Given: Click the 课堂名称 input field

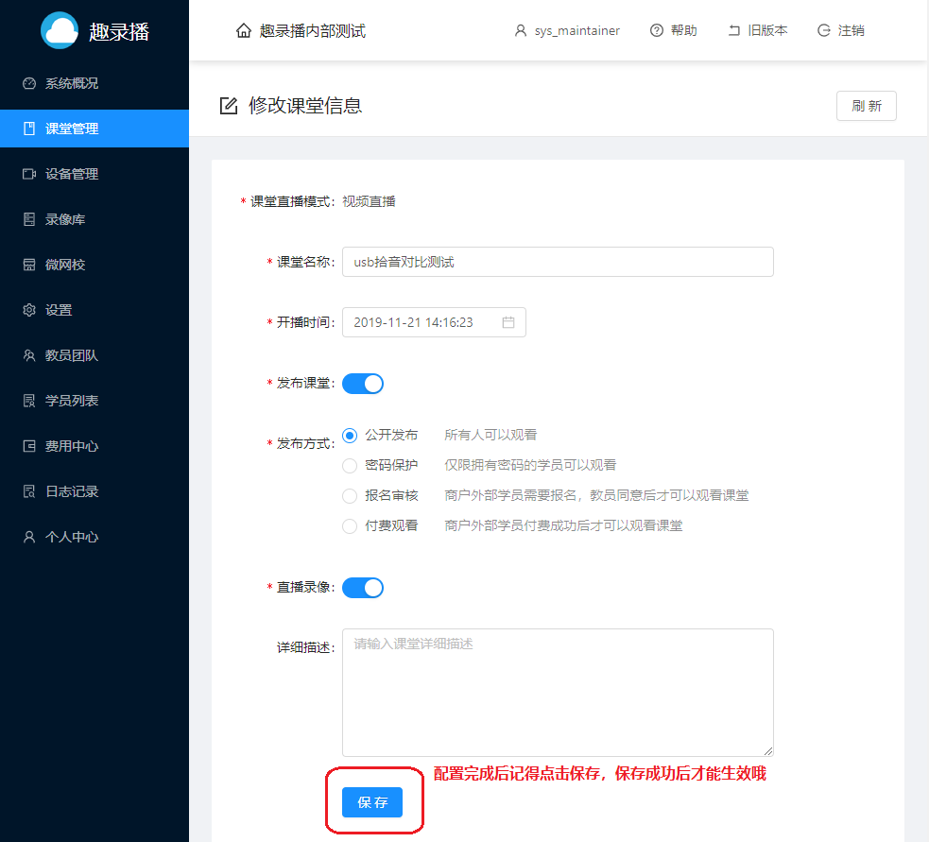Looking at the screenshot, I should point(558,262).
